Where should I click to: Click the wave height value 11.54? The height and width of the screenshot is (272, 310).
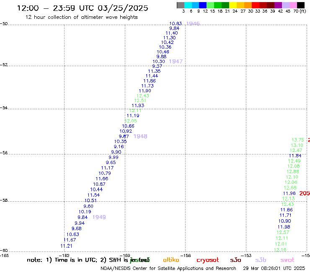click(x=94, y=195)
